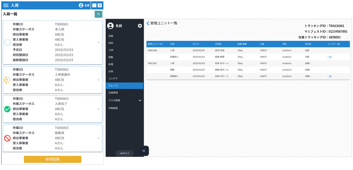
Task: Select トレース in the sidebar menu
Action: coord(124,86)
